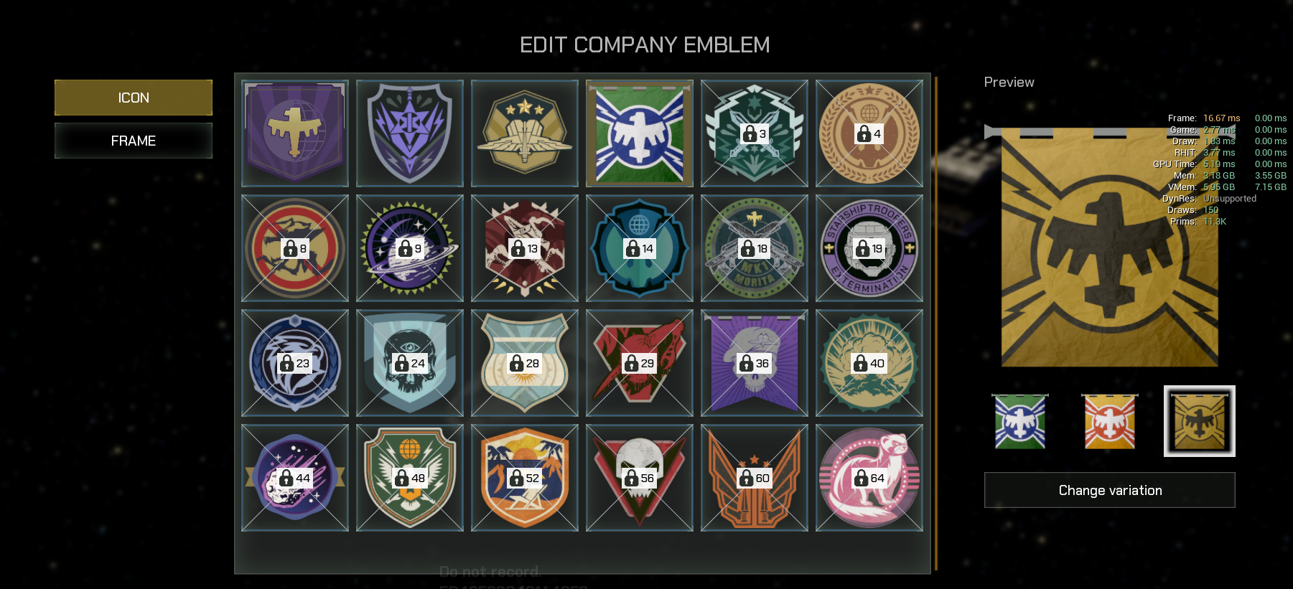Click the large emblem preview banner
This screenshot has height=589, width=1293.
(x=1109, y=246)
